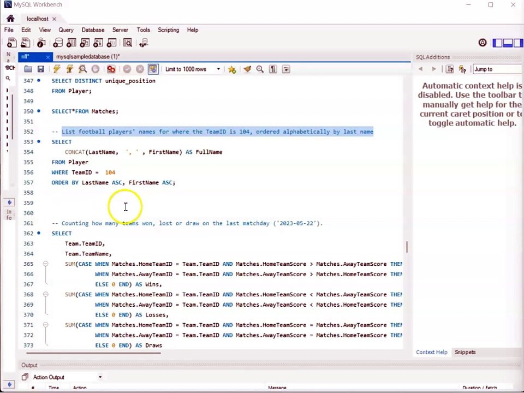524x393 pixels.
Task: Open the Jump to topic dropdown
Action: click(497, 69)
